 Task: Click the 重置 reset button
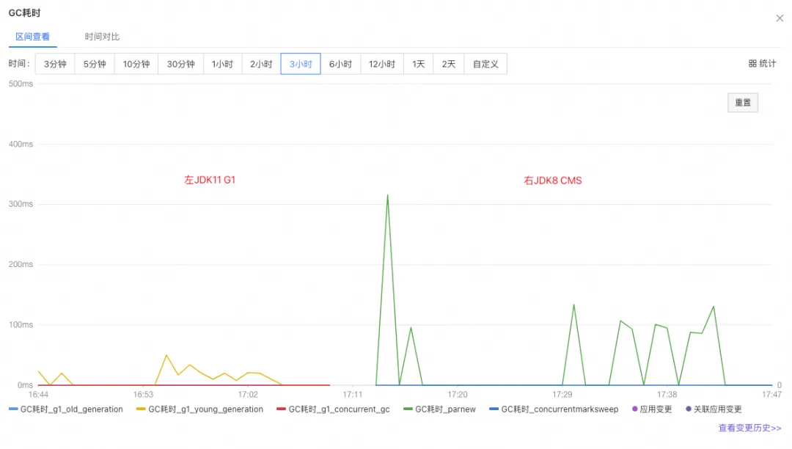[x=742, y=103]
